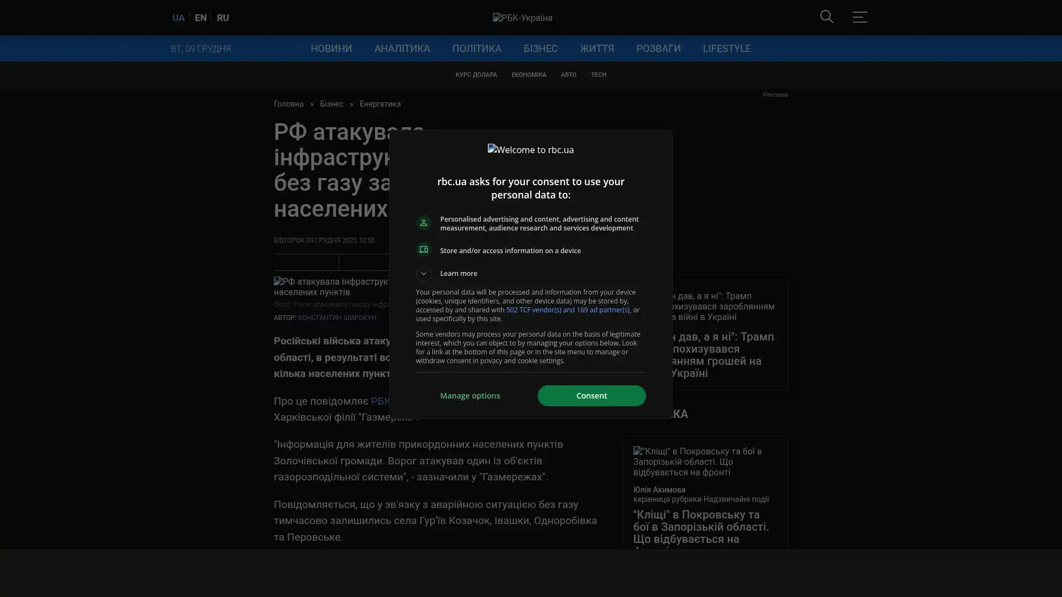Go to the LIFESTYLE section
This screenshot has height=597, width=1062.
(x=726, y=49)
